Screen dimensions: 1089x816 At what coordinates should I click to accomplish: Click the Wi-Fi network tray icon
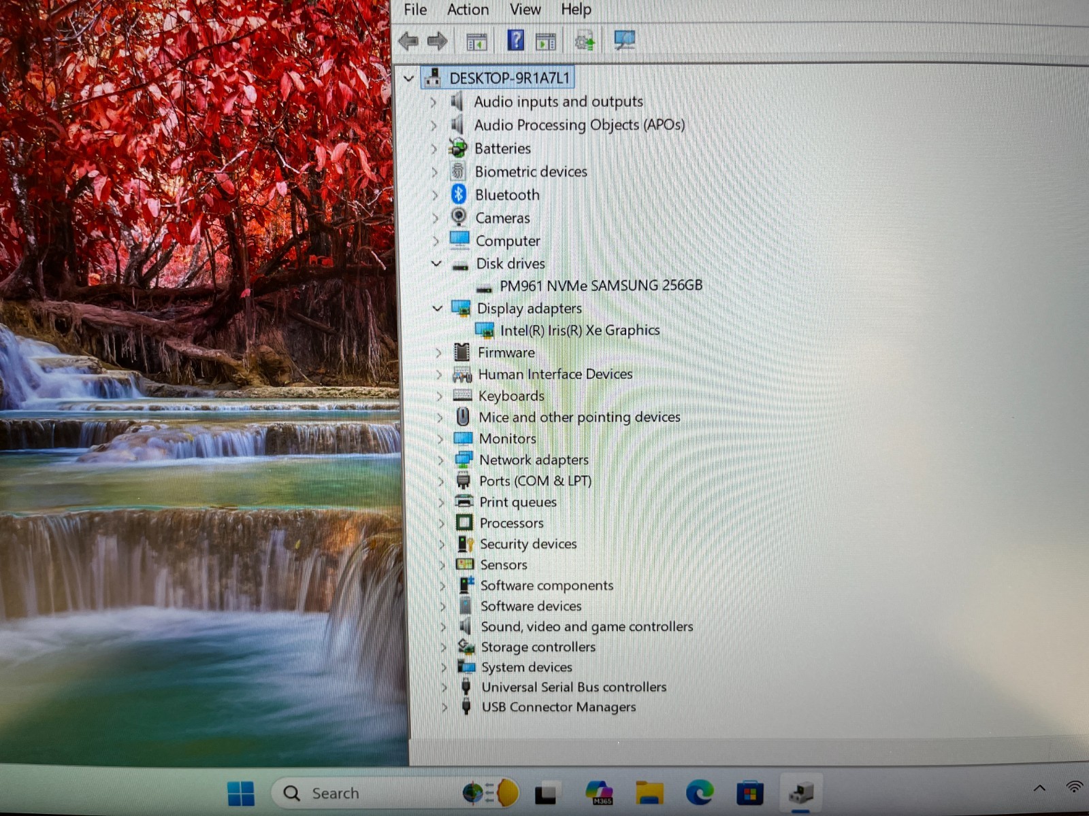(x=1075, y=787)
